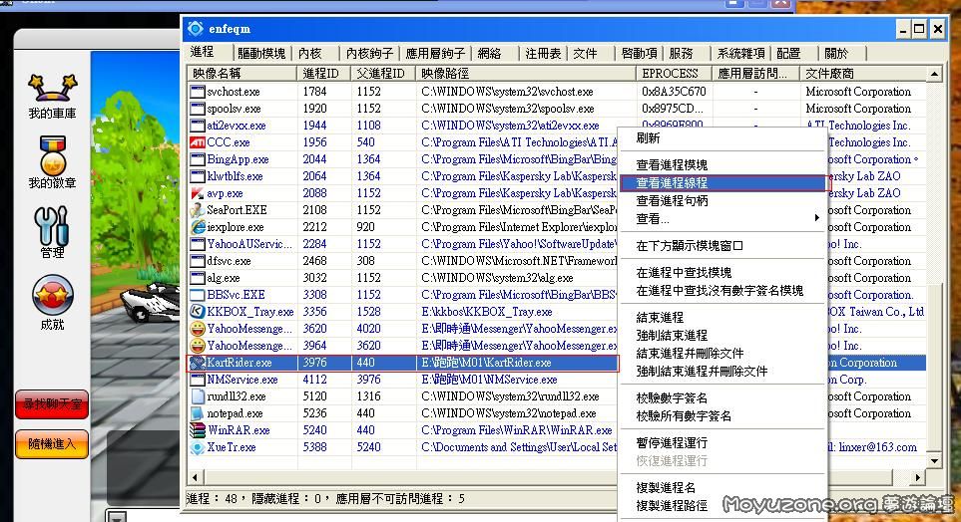Choose 在下方顯示模塊窗口
The image size is (961, 522).
(722, 246)
